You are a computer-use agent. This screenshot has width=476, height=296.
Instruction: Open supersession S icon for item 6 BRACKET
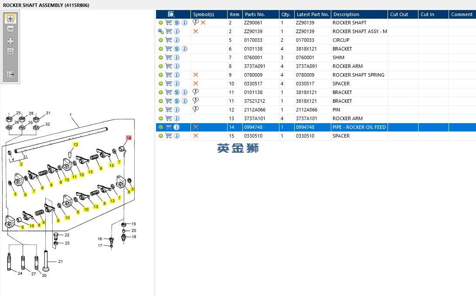click(x=177, y=49)
